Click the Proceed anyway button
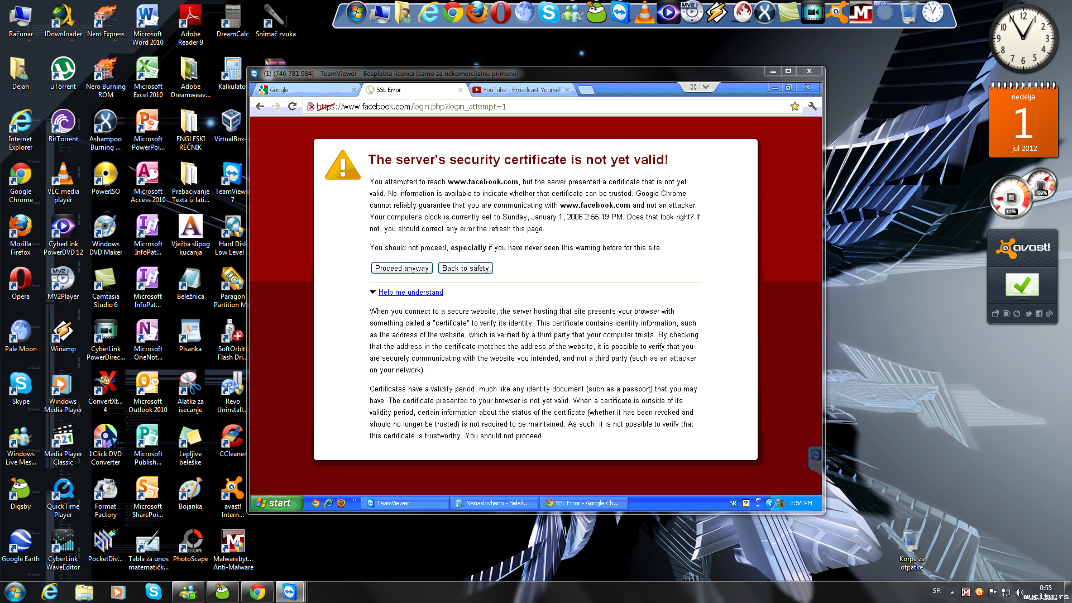This screenshot has height=603, width=1072. coord(401,268)
